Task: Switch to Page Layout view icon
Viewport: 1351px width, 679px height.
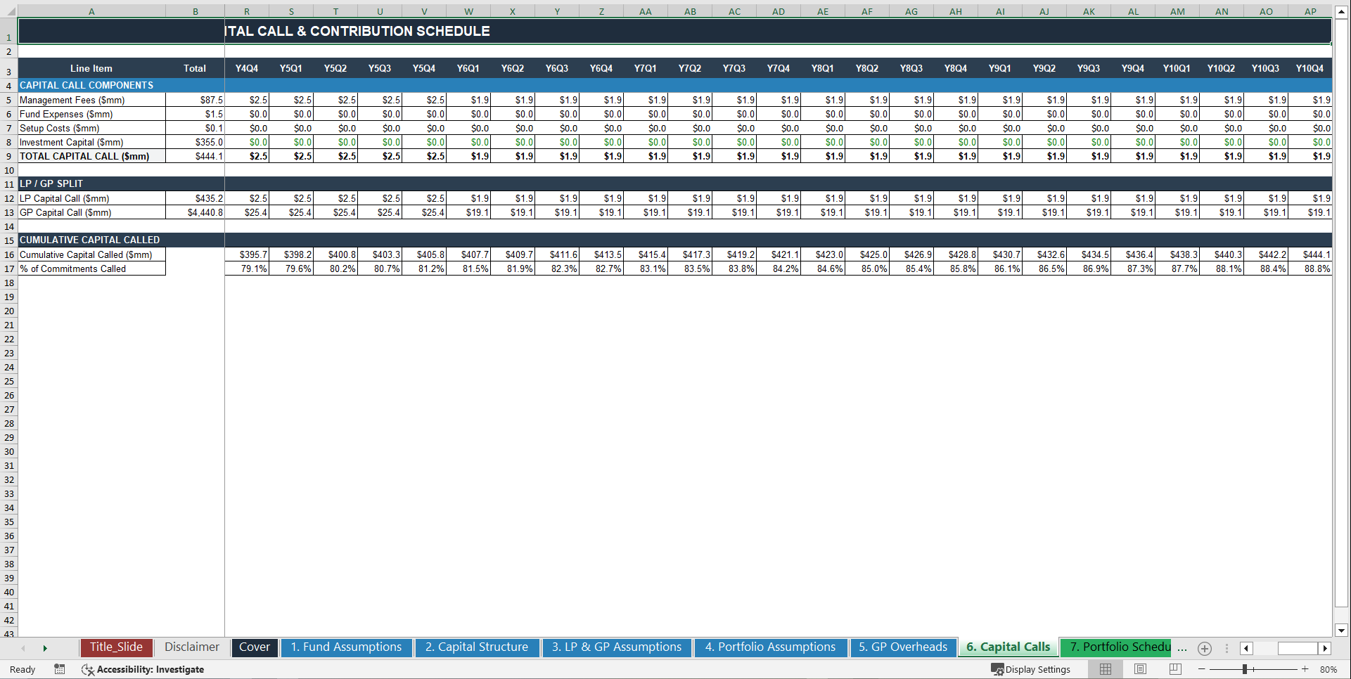Action: click(x=1140, y=669)
